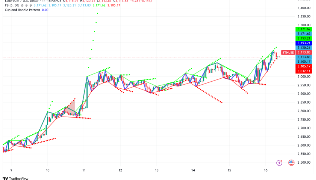Click the US flag icon

291,163
